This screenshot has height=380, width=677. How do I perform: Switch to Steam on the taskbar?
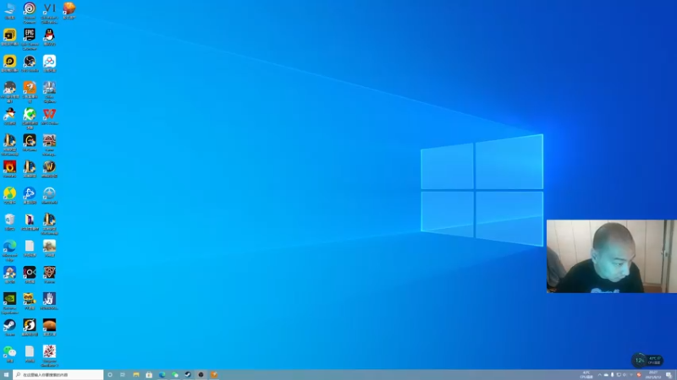tap(188, 375)
